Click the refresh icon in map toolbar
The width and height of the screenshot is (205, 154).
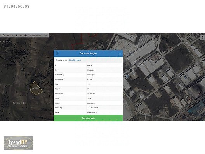3,35
